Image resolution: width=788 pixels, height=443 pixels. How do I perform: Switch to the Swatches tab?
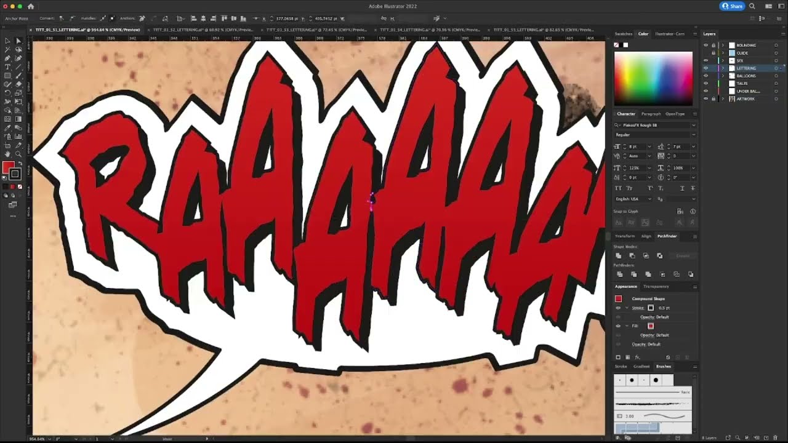pos(623,34)
